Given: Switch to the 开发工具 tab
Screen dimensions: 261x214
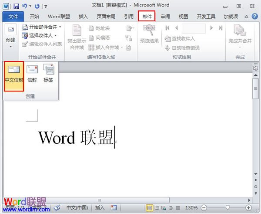Looking at the screenshot, I should 206,17.
